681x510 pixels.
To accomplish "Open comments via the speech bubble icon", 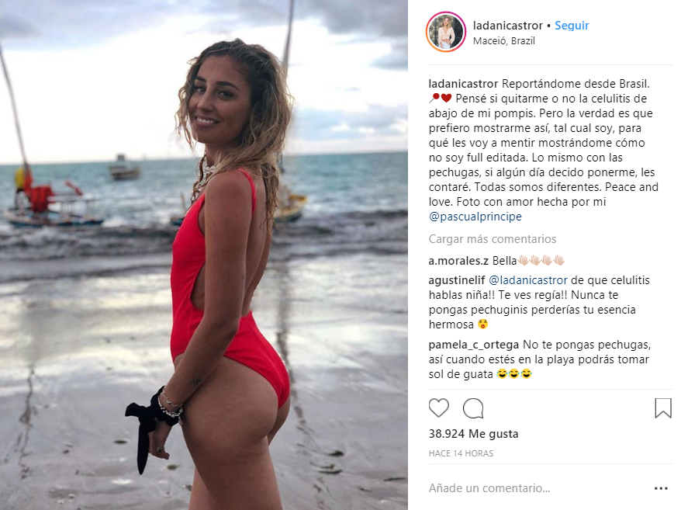I will coord(473,408).
